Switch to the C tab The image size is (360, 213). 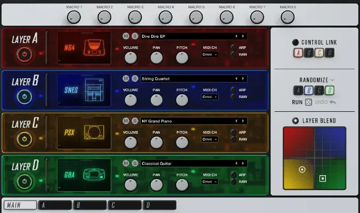pos(125,205)
